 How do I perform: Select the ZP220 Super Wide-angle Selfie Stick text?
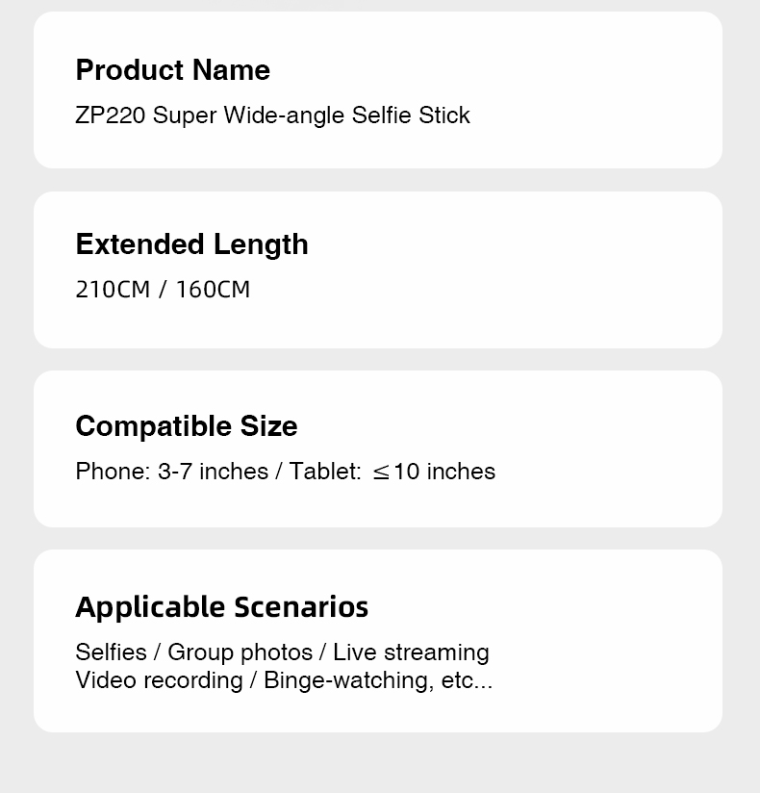tap(272, 115)
